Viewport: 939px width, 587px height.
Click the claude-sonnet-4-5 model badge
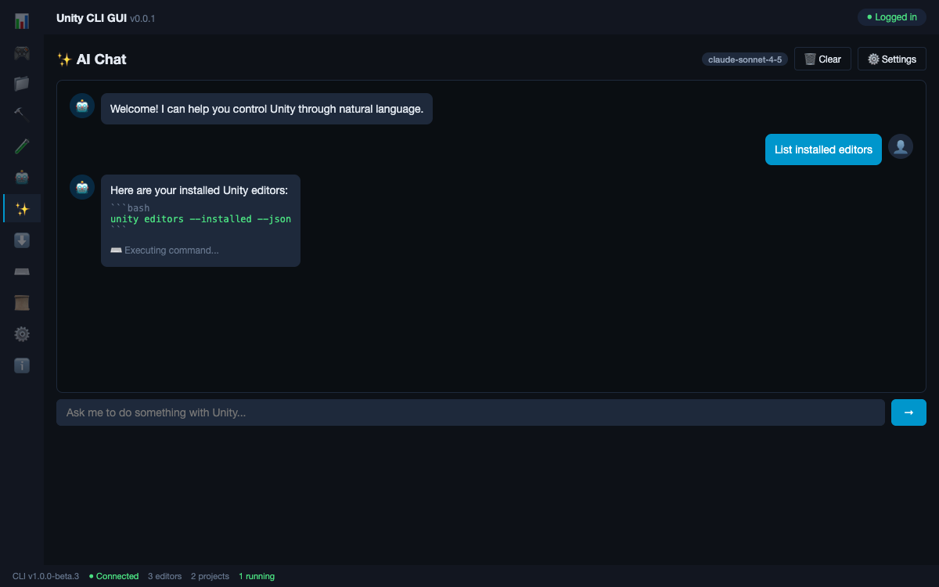pyautogui.click(x=745, y=59)
